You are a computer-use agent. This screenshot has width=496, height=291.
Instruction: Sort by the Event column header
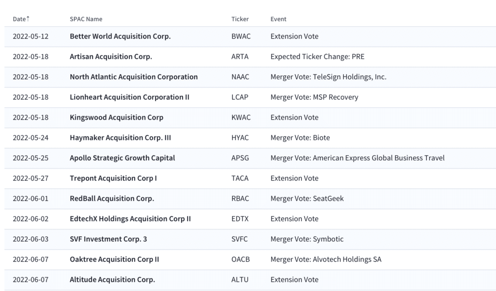pyautogui.click(x=279, y=19)
